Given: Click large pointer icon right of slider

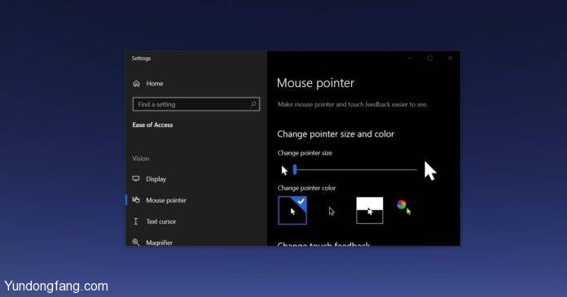Looking at the screenshot, I should [x=430, y=171].
